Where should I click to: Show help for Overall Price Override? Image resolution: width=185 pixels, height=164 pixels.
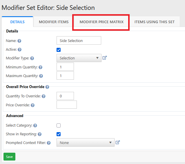point(47,87)
